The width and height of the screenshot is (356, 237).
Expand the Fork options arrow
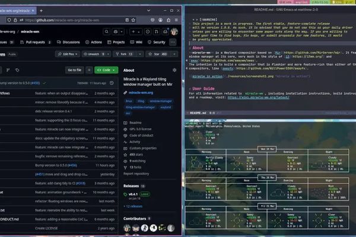pyautogui.click(x=140, y=54)
